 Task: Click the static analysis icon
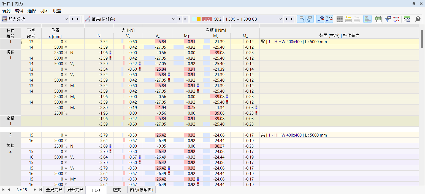point(4,19)
